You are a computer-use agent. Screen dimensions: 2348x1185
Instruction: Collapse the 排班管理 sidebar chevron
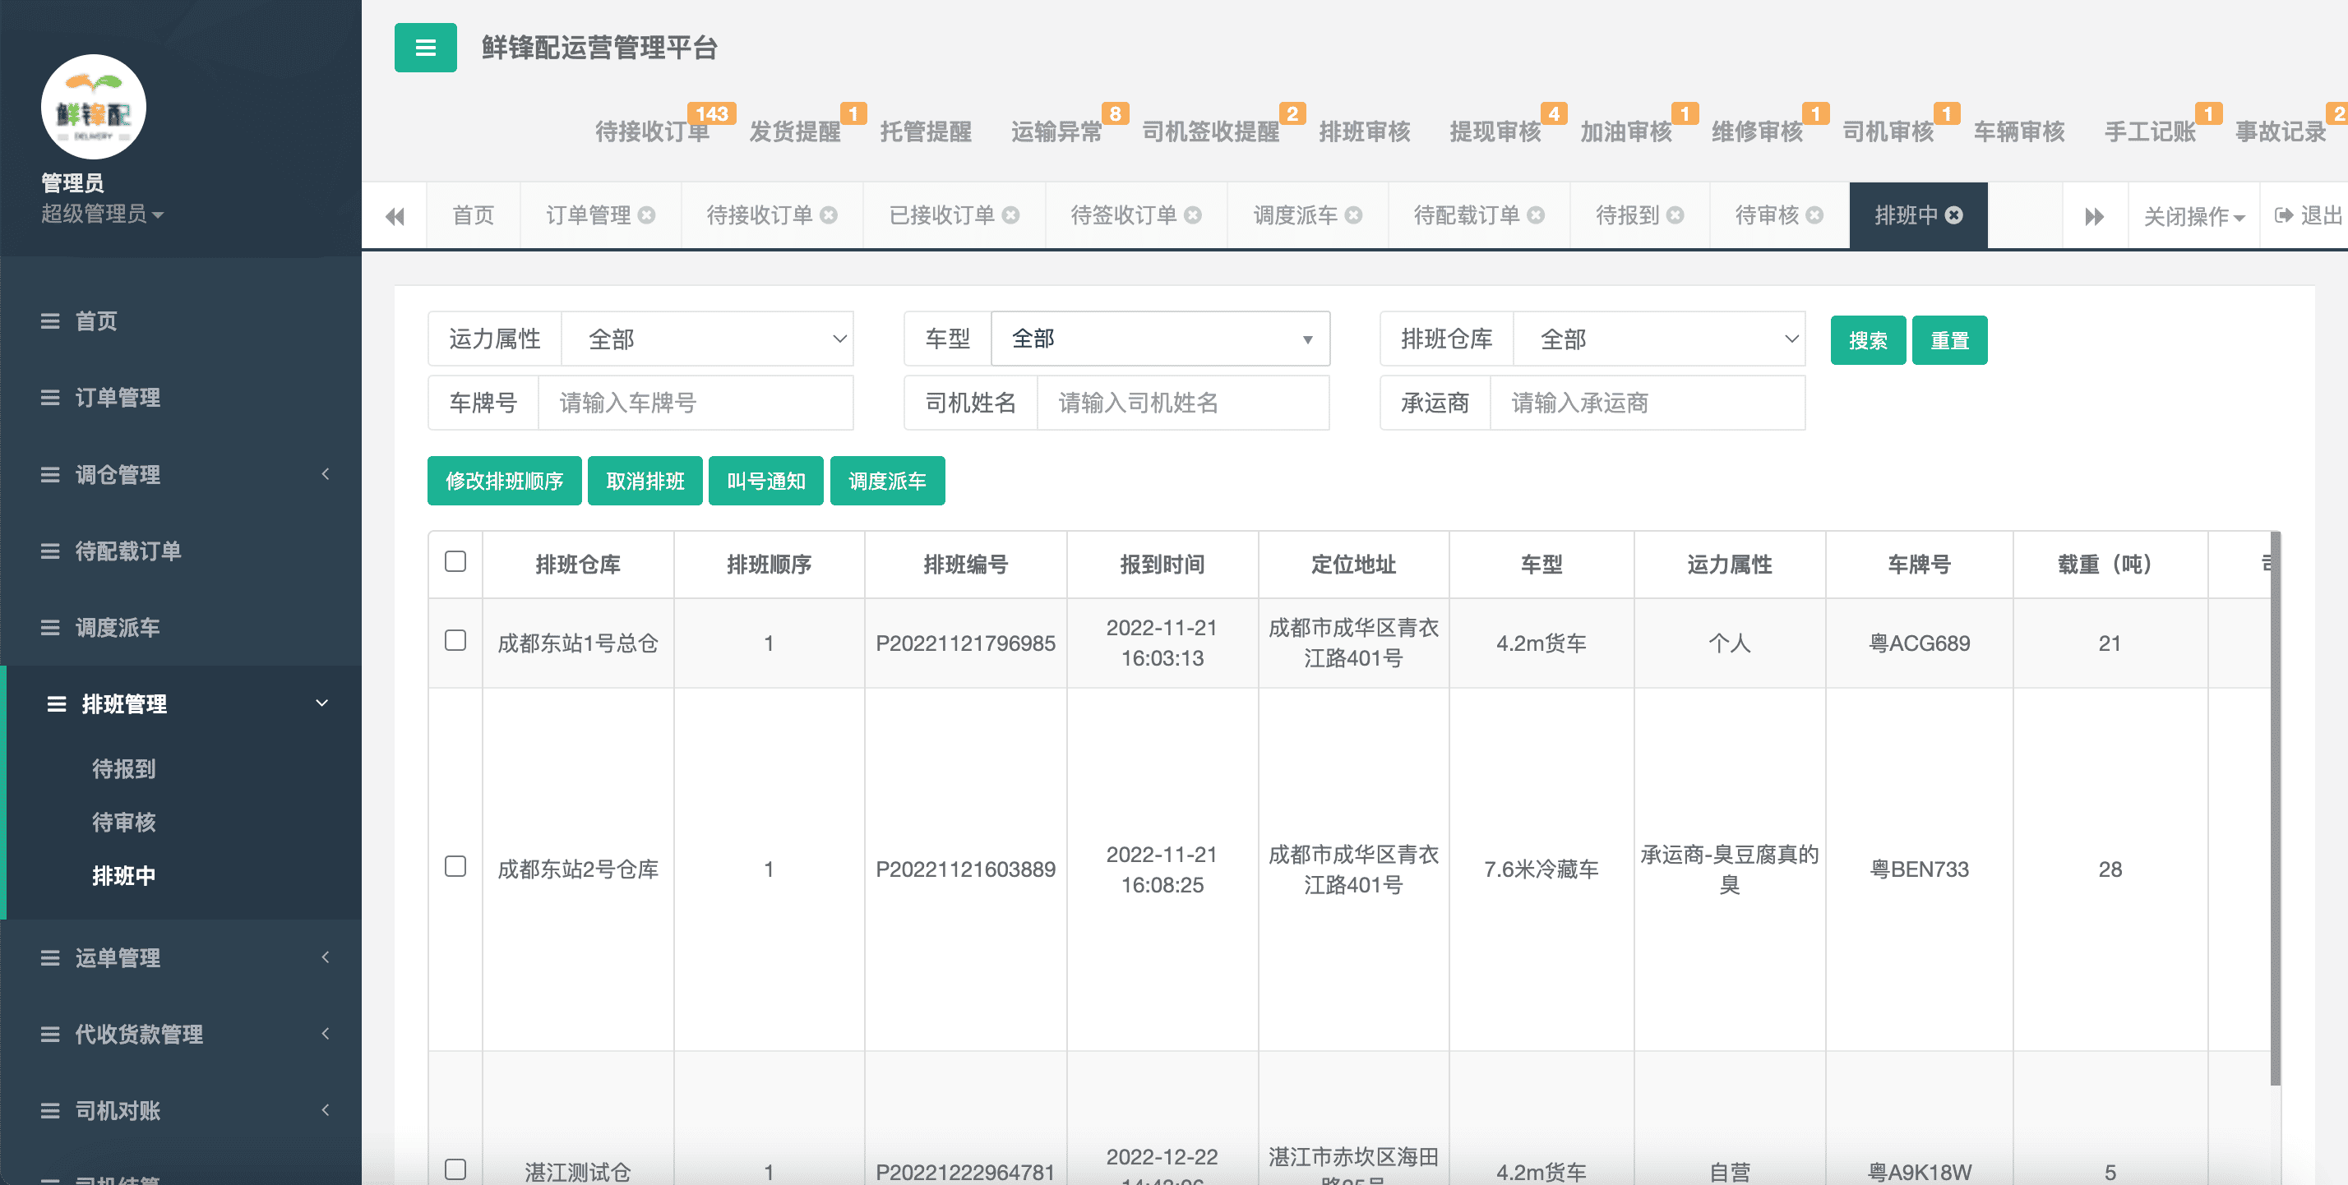321,703
